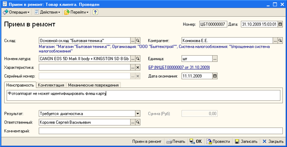The width and height of the screenshot is (287, 147).
Task: Open the Склад item with magnifier icon
Action: click(138, 41)
